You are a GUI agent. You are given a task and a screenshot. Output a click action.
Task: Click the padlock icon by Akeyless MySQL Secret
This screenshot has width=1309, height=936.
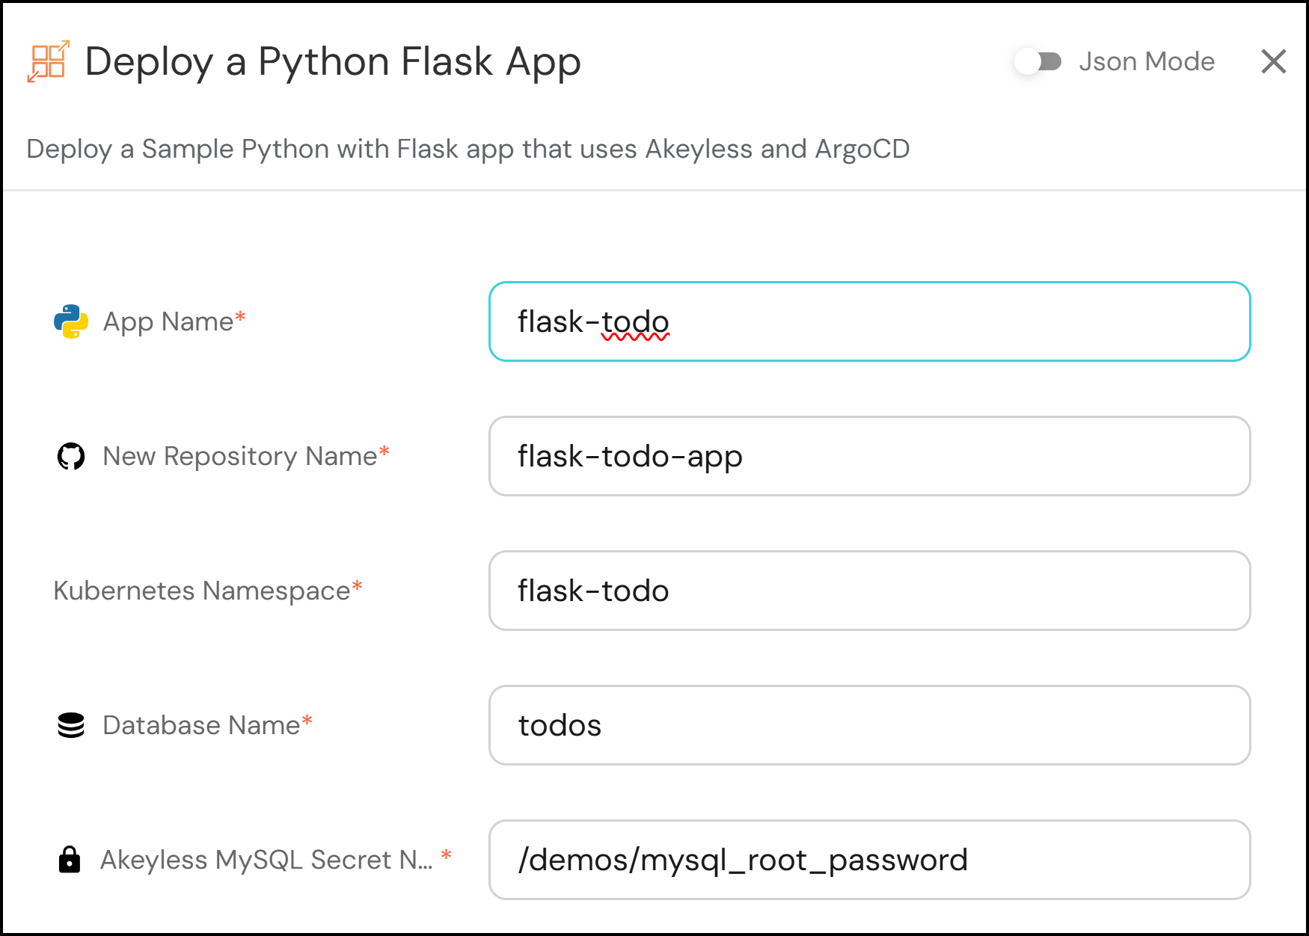tap(70, 860)
